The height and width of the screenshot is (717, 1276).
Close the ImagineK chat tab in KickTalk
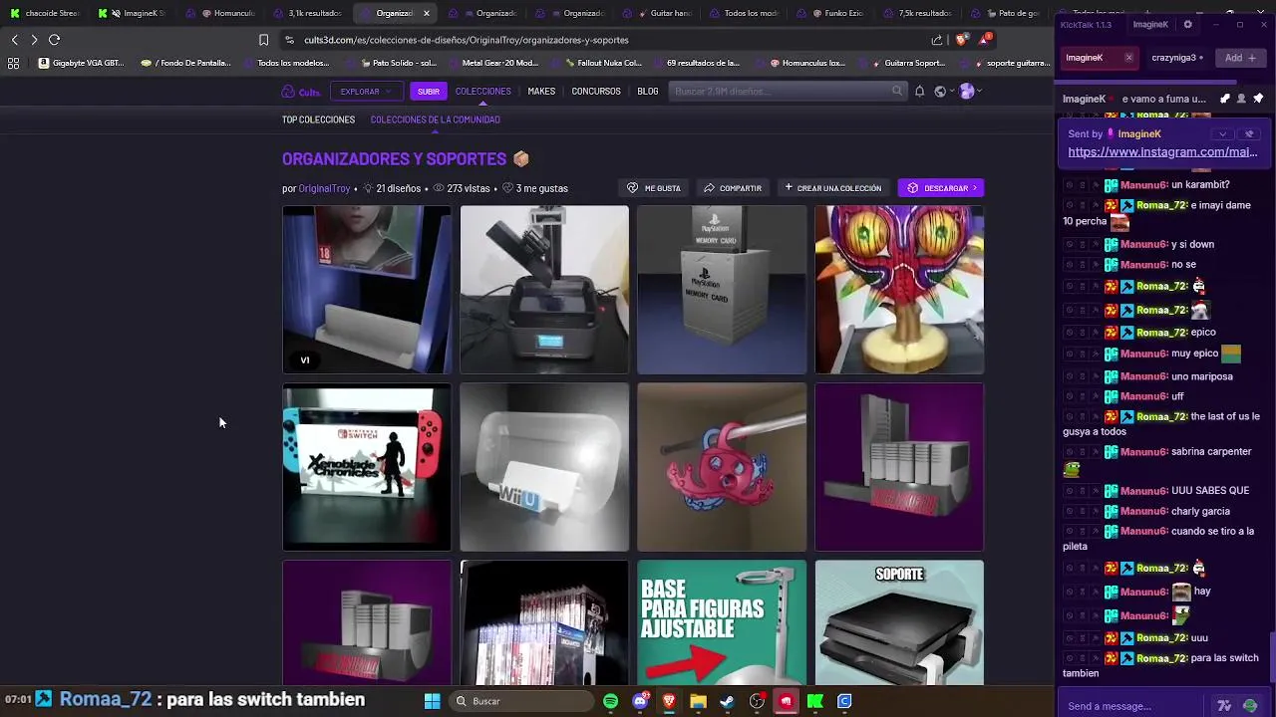(1128, 58)
